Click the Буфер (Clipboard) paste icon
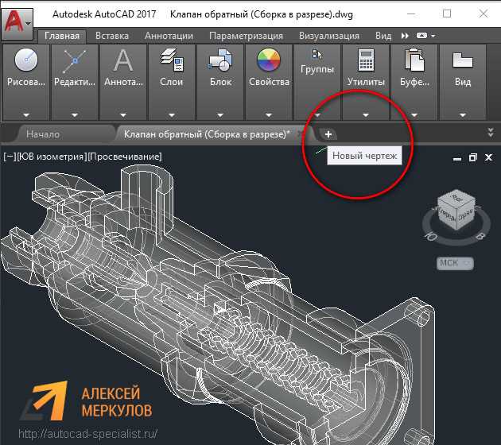Screen dimensions: 501x445 [x=414, y=60]
